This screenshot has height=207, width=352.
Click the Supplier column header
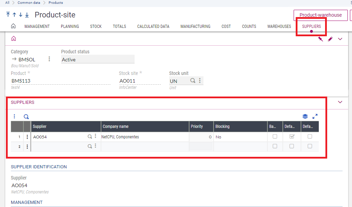click(x=66, y=127)
